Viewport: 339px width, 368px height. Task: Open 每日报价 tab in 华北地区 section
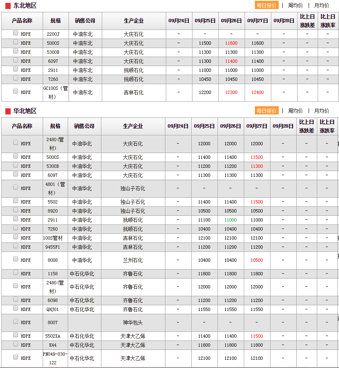(267, 110)
